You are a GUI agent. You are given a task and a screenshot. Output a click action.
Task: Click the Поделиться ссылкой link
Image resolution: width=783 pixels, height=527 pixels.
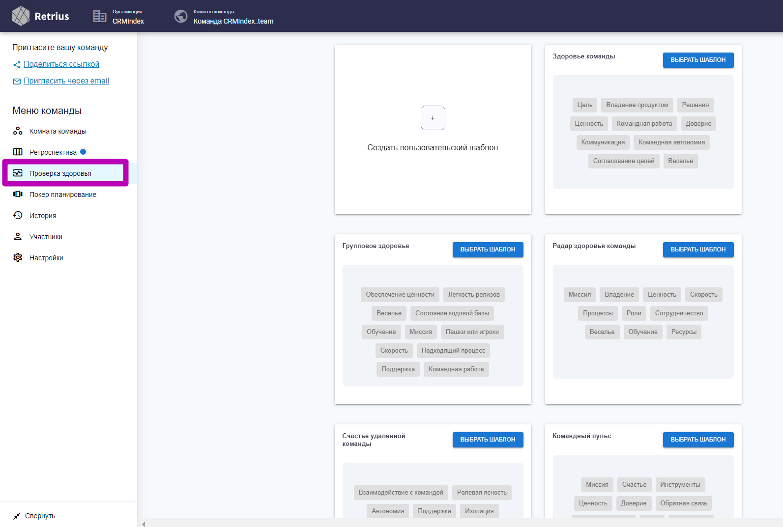coord(61,64)
